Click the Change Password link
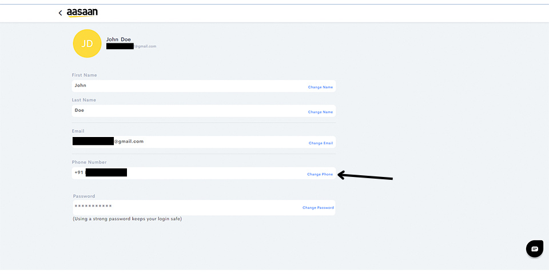The height and width of the screenshot is (274, 549). 318,208
